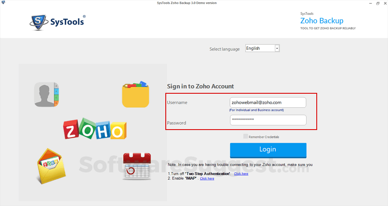This screenshot has width=388, height=206.
Task: Minimize the Zoho Backup window
Action: click(370, 3)
